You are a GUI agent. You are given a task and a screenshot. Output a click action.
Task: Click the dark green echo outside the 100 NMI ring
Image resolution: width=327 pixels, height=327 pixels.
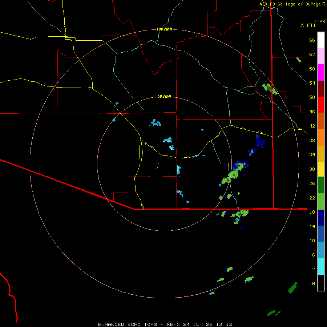click(293, 288)
